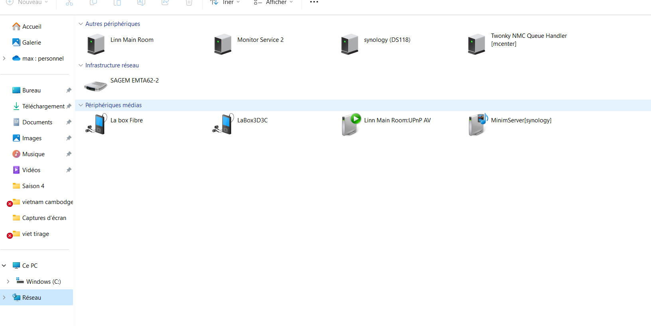
Task: Select the Monitor Service 2 device
Action: point(223,44)
